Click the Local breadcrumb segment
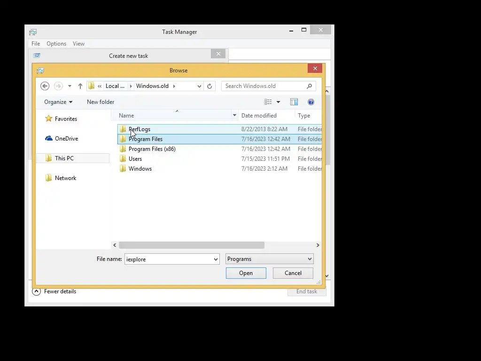Screen dimensions: 481x361 click(x=115, y=86)
